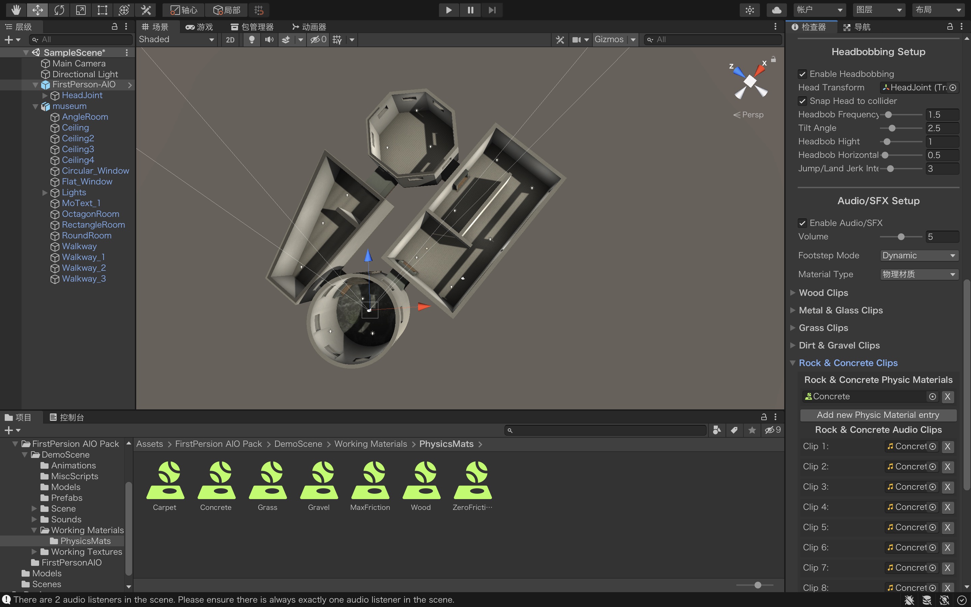Select the Rect Transform tool

tap(102, 10)
